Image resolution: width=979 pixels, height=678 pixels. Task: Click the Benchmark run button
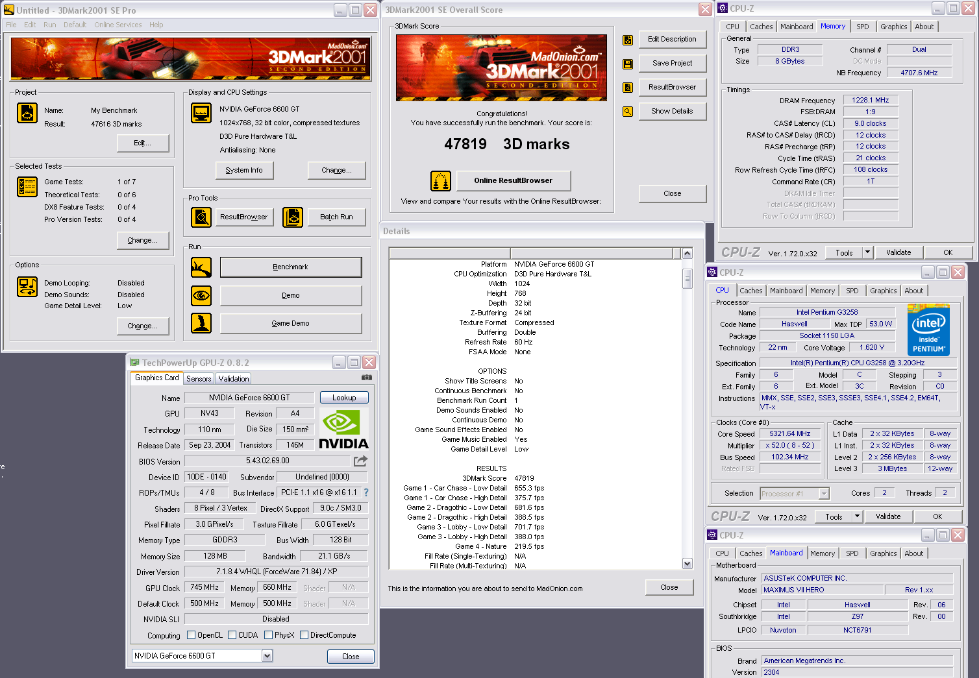click(x=291, y=267)
